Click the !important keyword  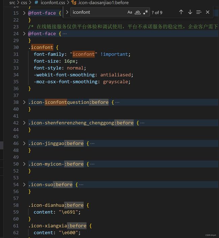coord(114,54)
